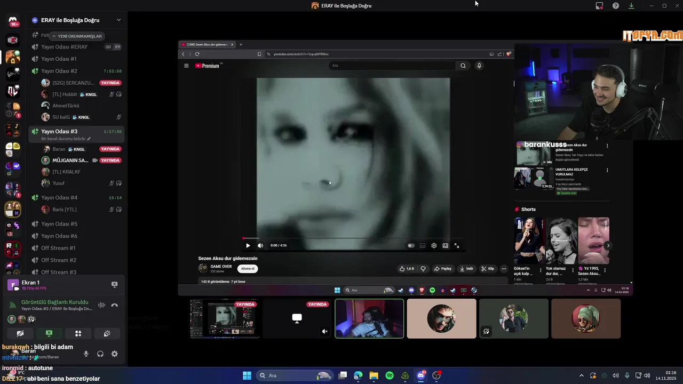Toggle Discord camera on in voice panel
Screen dimensions: 683x384
coord(20,333)
